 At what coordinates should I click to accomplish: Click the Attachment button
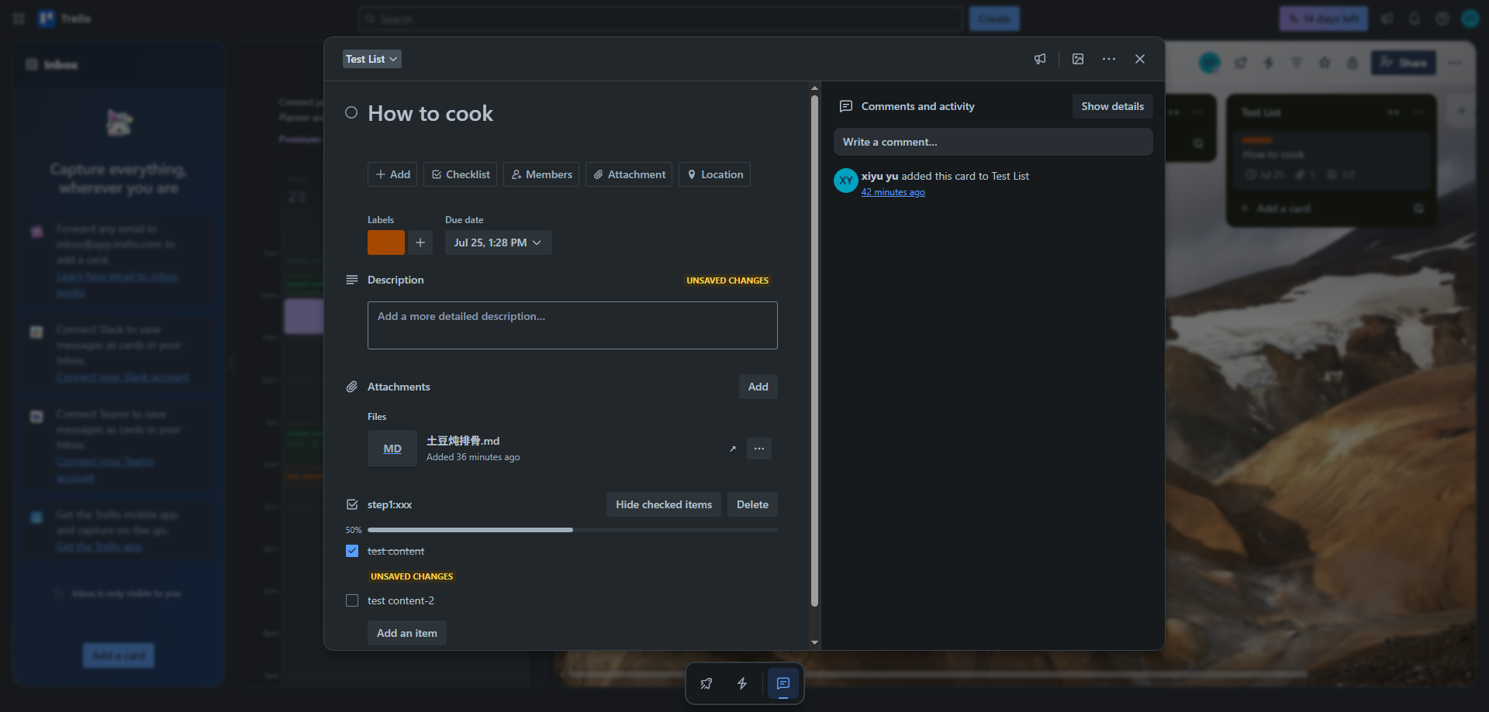(629, 174)
